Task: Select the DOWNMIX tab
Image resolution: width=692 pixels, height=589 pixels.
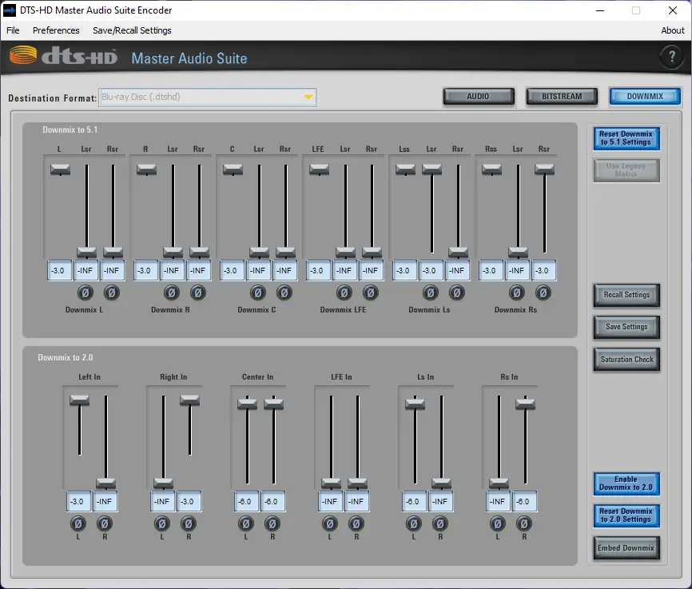Action: pyautogui.click(x=645, y=96)
